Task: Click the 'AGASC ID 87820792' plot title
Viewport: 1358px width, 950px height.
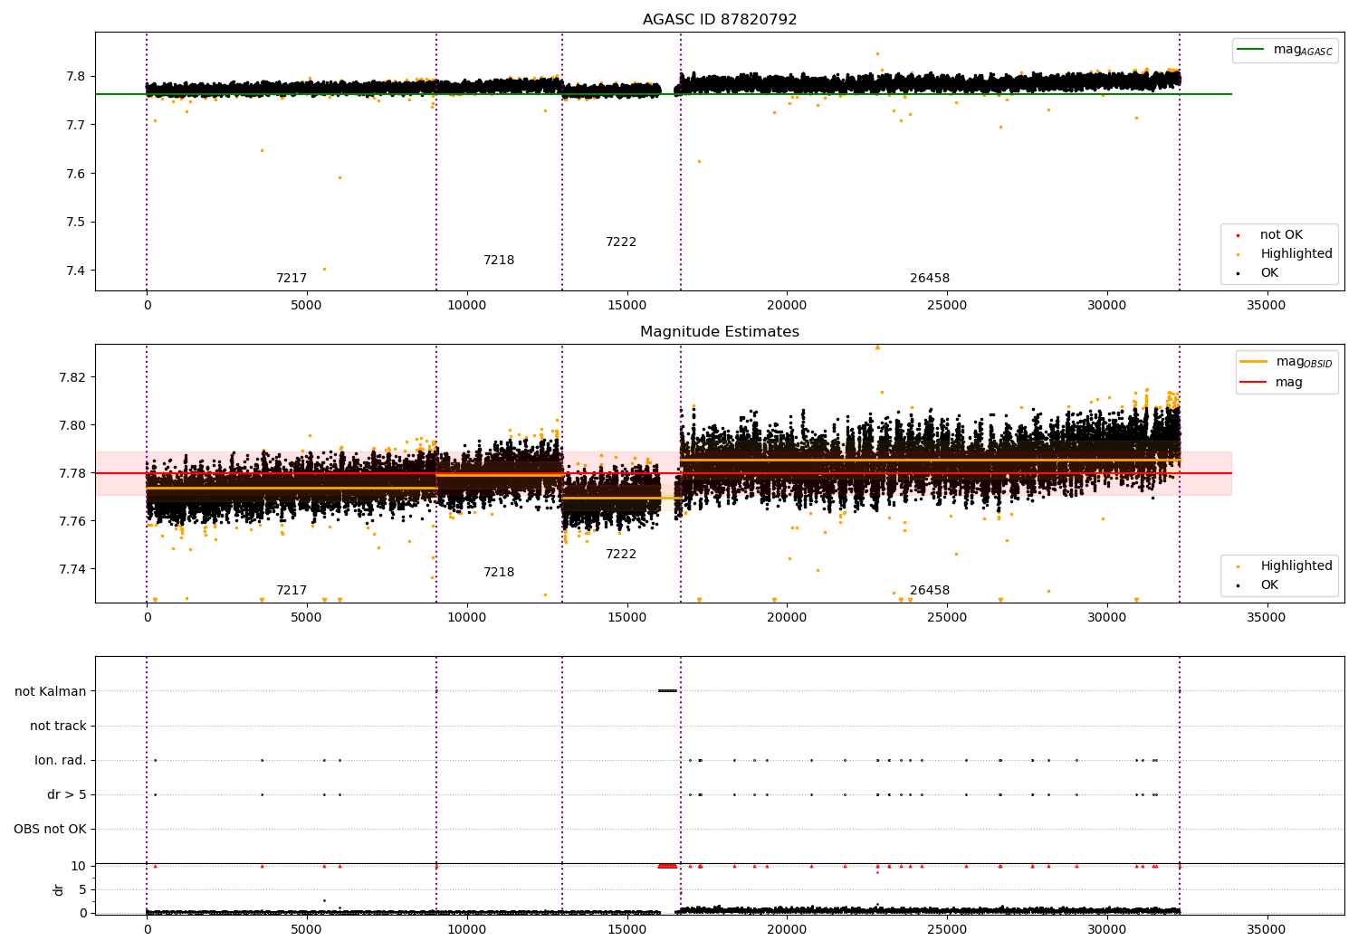Action: click(720, 20)
